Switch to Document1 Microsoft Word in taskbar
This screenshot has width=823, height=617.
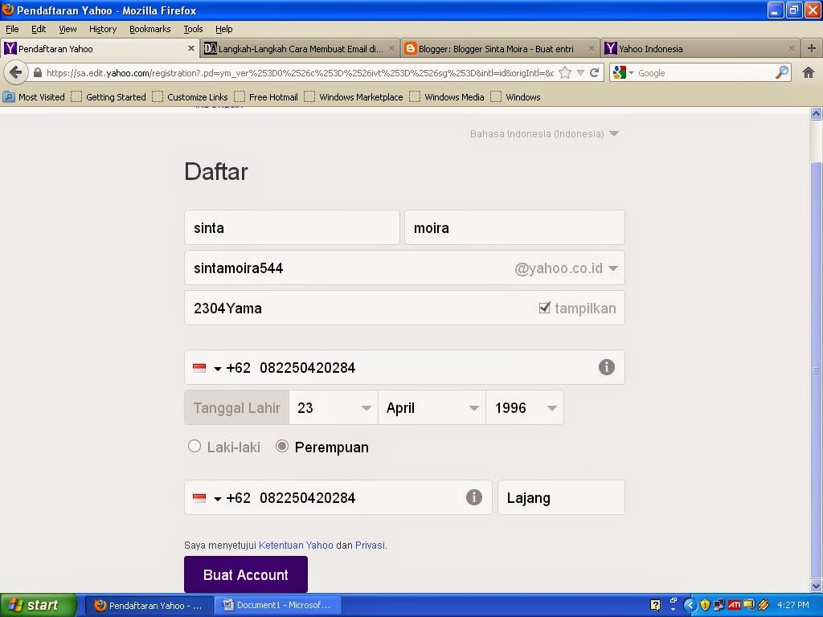[x=279, y=605]
